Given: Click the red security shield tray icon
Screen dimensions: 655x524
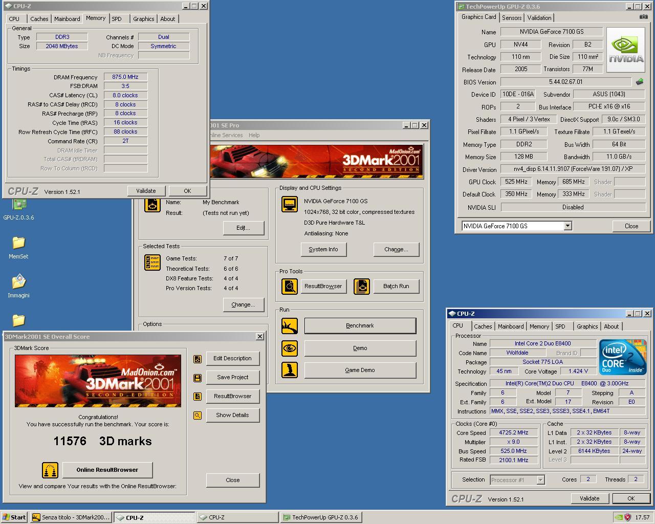Looking at the screenshot, I should (627, 517).
